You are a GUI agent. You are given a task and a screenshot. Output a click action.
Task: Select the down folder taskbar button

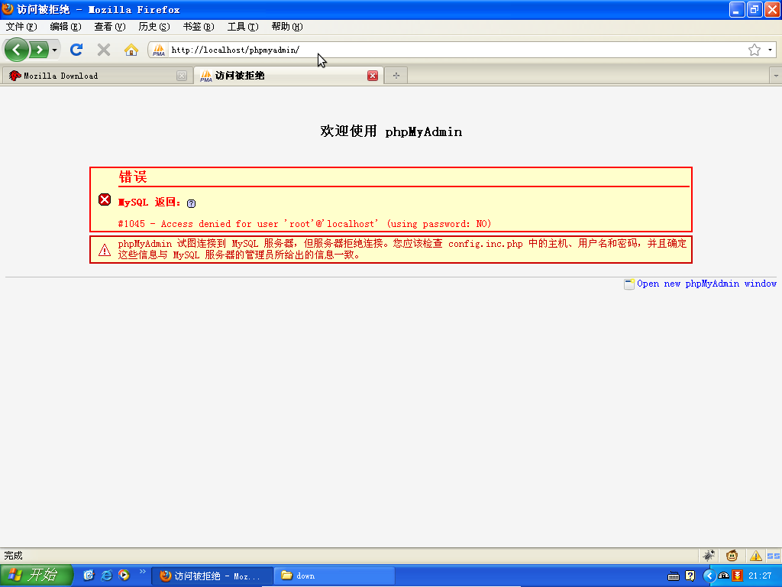[334, 576]
